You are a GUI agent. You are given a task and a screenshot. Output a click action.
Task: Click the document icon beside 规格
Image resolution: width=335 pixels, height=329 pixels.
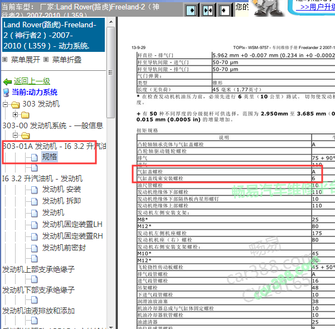pyautogui.click(x=35, y=157)
